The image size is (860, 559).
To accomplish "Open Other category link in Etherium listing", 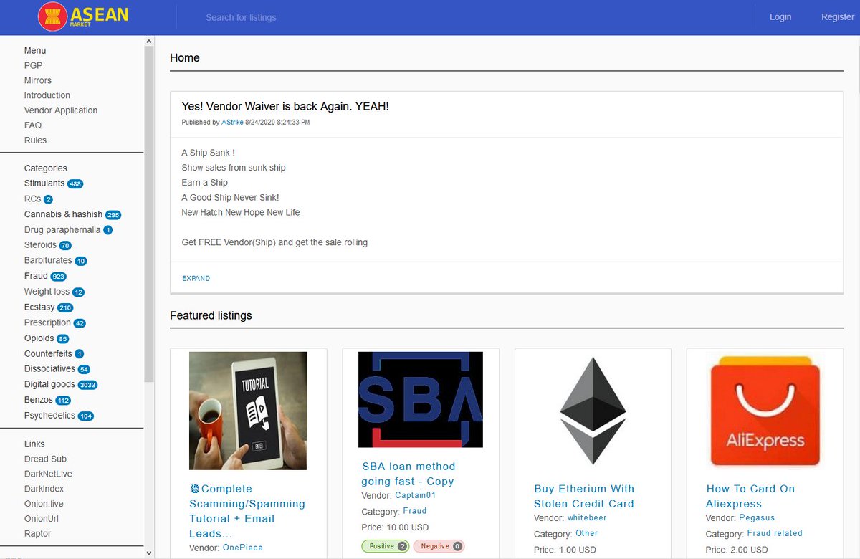I will click(587, 533).
